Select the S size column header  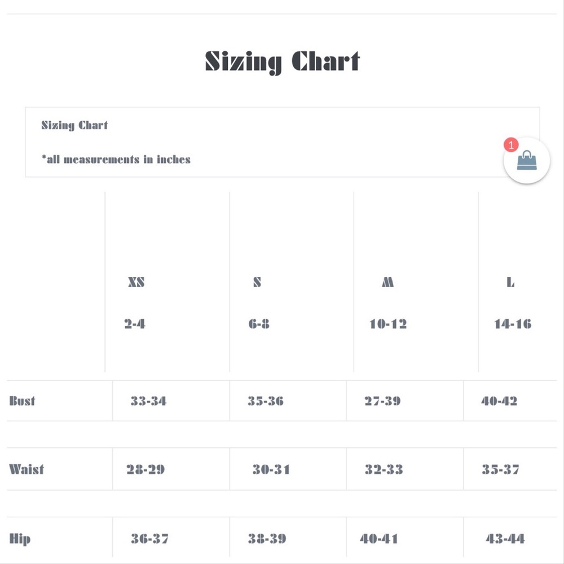point(257,282)
